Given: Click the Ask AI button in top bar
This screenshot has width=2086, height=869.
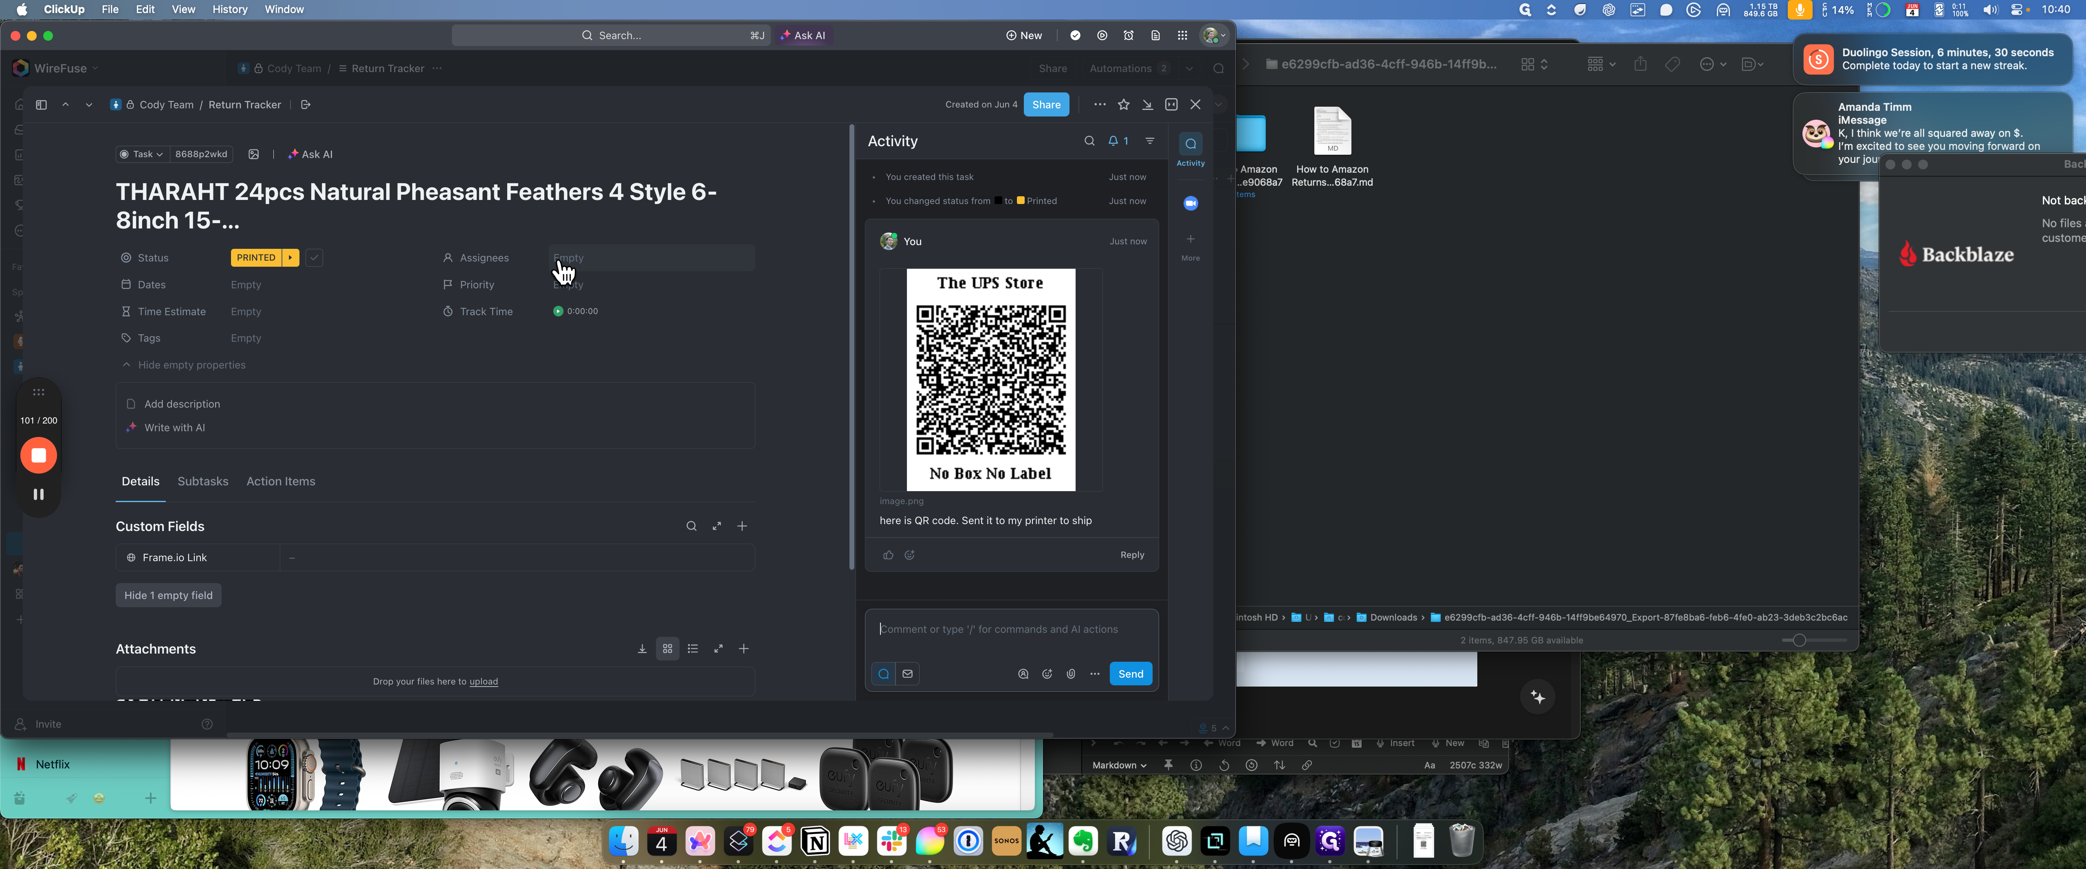Looking at the screenshot, I should tap(803, 35).
